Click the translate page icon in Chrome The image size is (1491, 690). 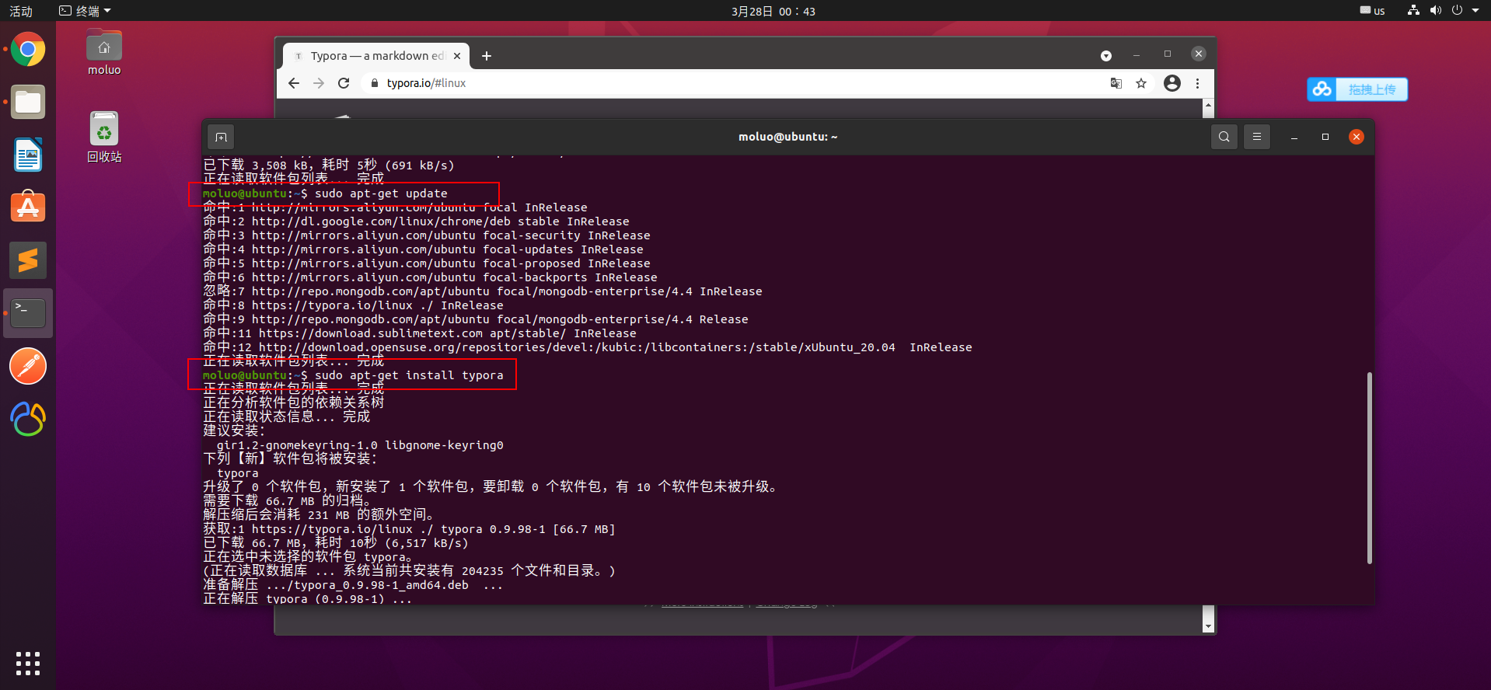point(1116,83)
